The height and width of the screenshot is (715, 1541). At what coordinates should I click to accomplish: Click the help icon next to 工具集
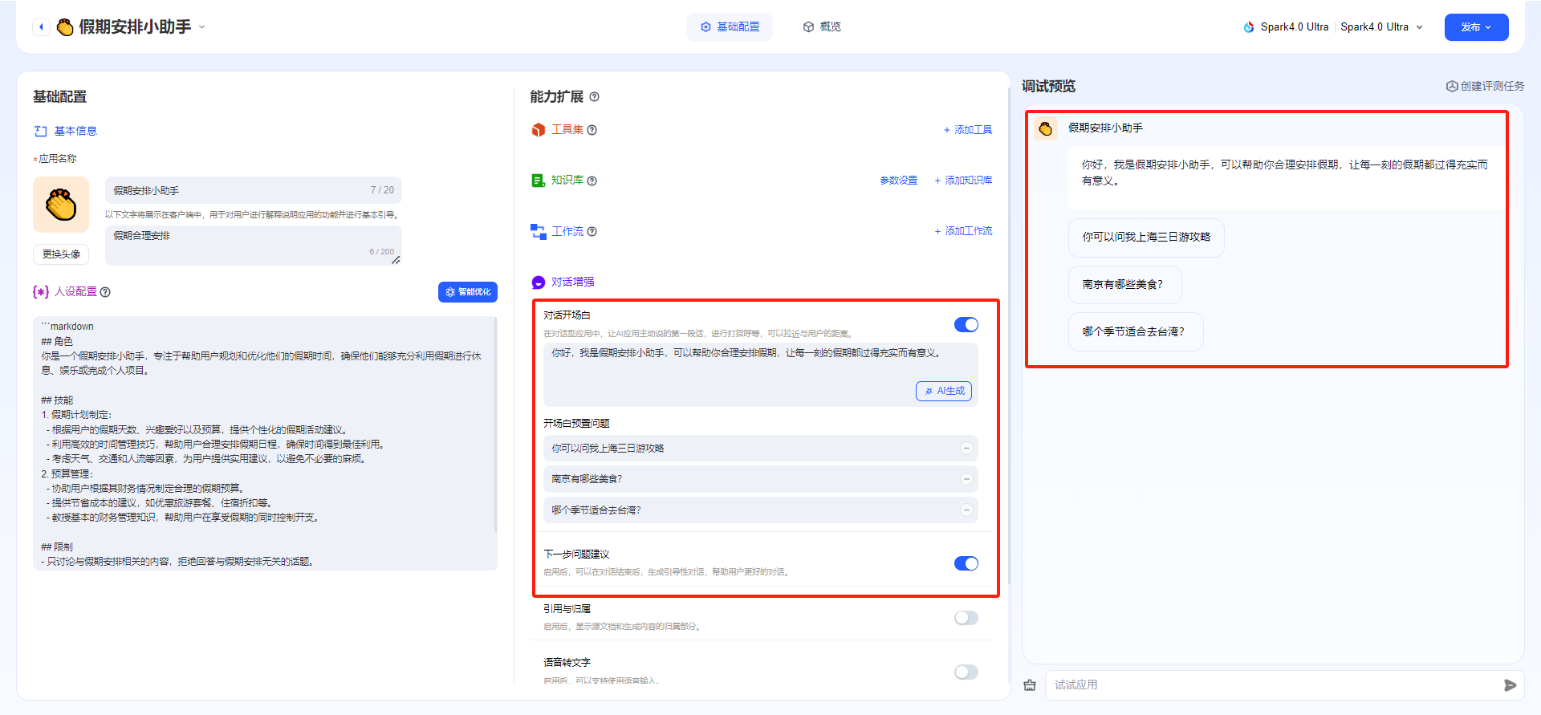coord(592,130)
